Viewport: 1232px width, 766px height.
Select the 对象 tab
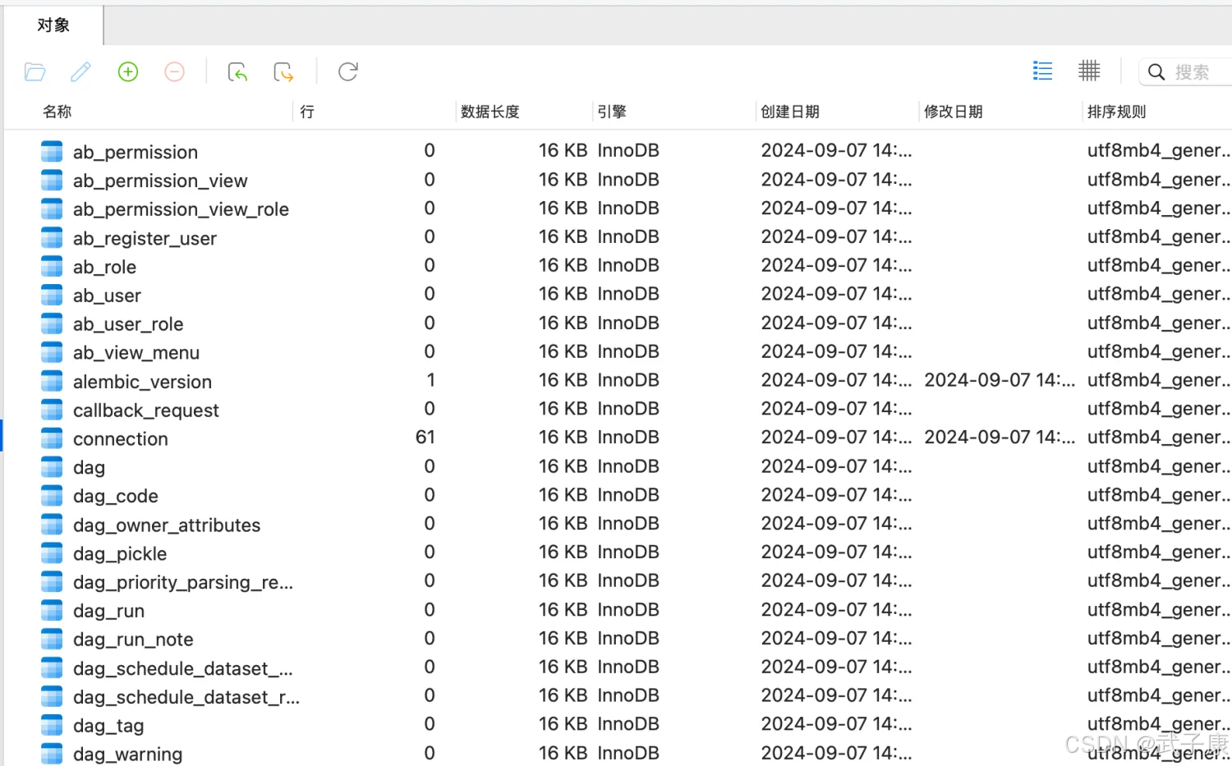click(53, 25)
